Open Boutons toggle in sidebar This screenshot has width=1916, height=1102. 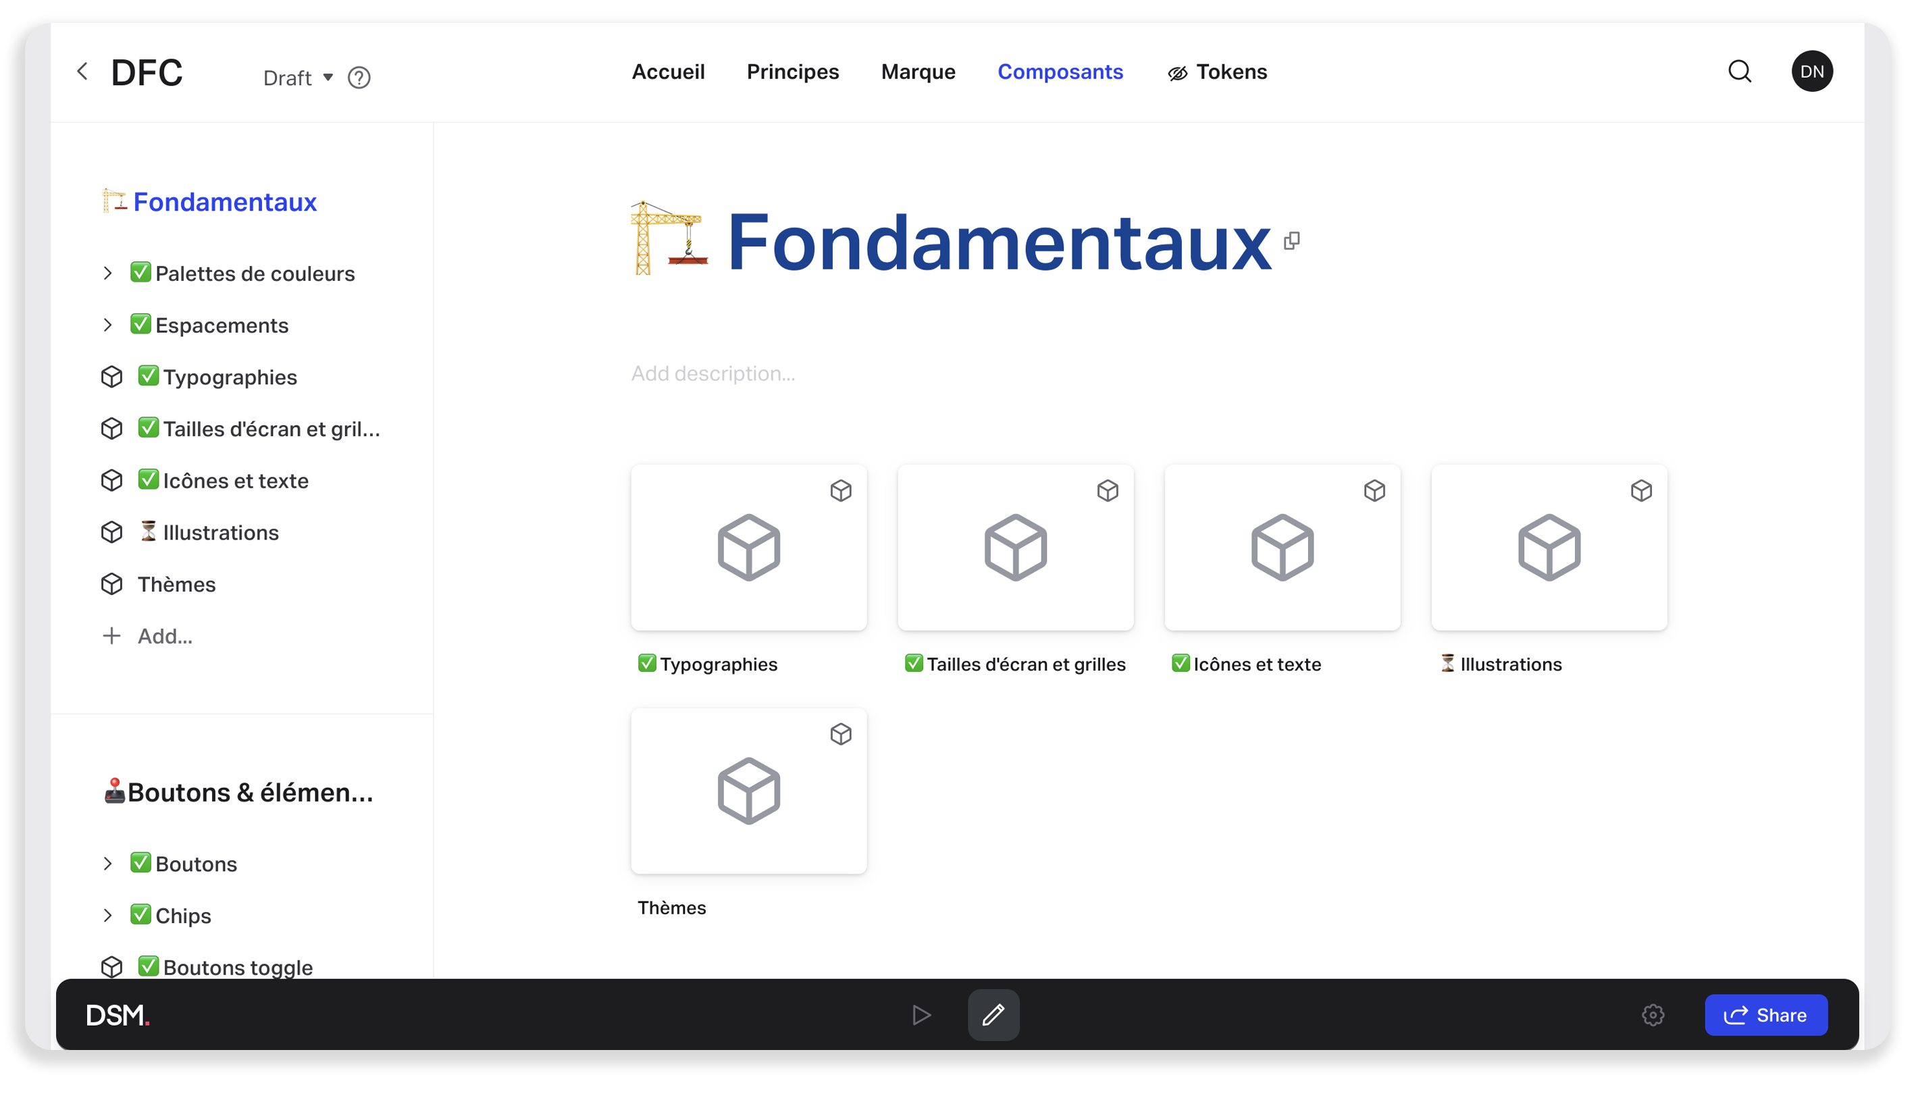(226, 967)
